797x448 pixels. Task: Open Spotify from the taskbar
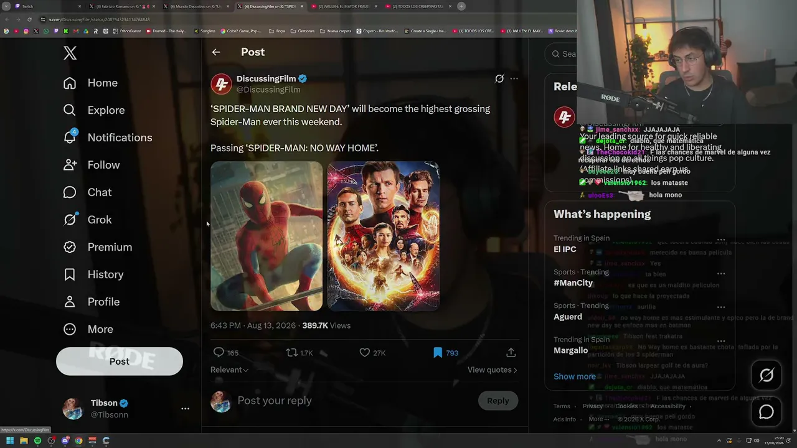(37, 441)
